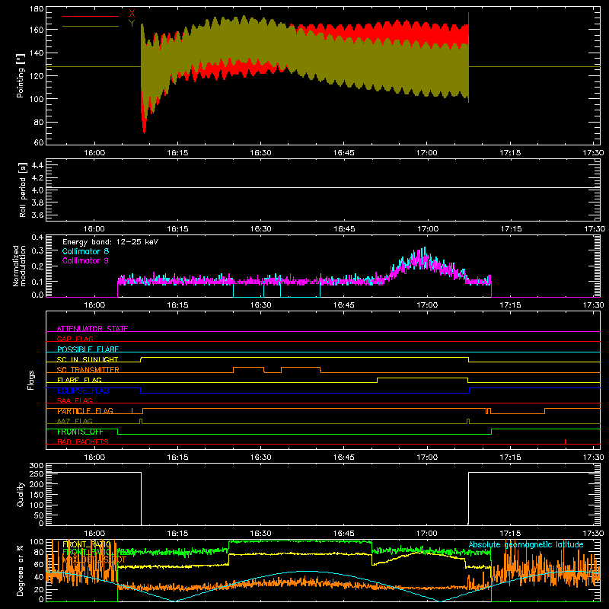Select the SC_TRANSMITTER flag label
Image resolution: width=609 pixels, height=609 pixels.
[x=88, y=370]
